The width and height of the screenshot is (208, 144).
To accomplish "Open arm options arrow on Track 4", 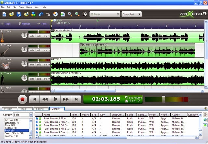I will [x=49, y=79].
